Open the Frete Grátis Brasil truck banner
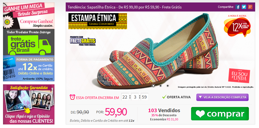Screen dimensions: 259x128 click(29, 42)
